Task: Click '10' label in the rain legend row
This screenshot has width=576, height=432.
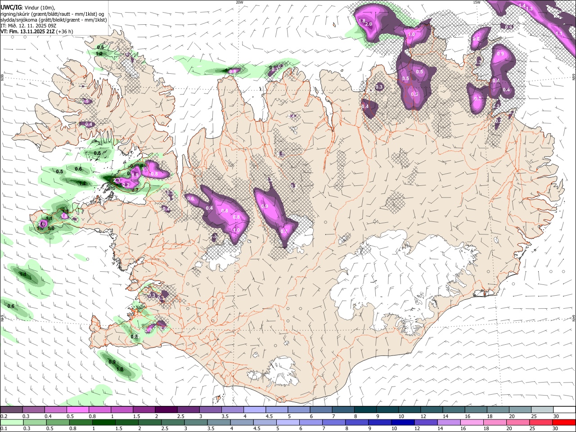Action: tap(394, 428)
